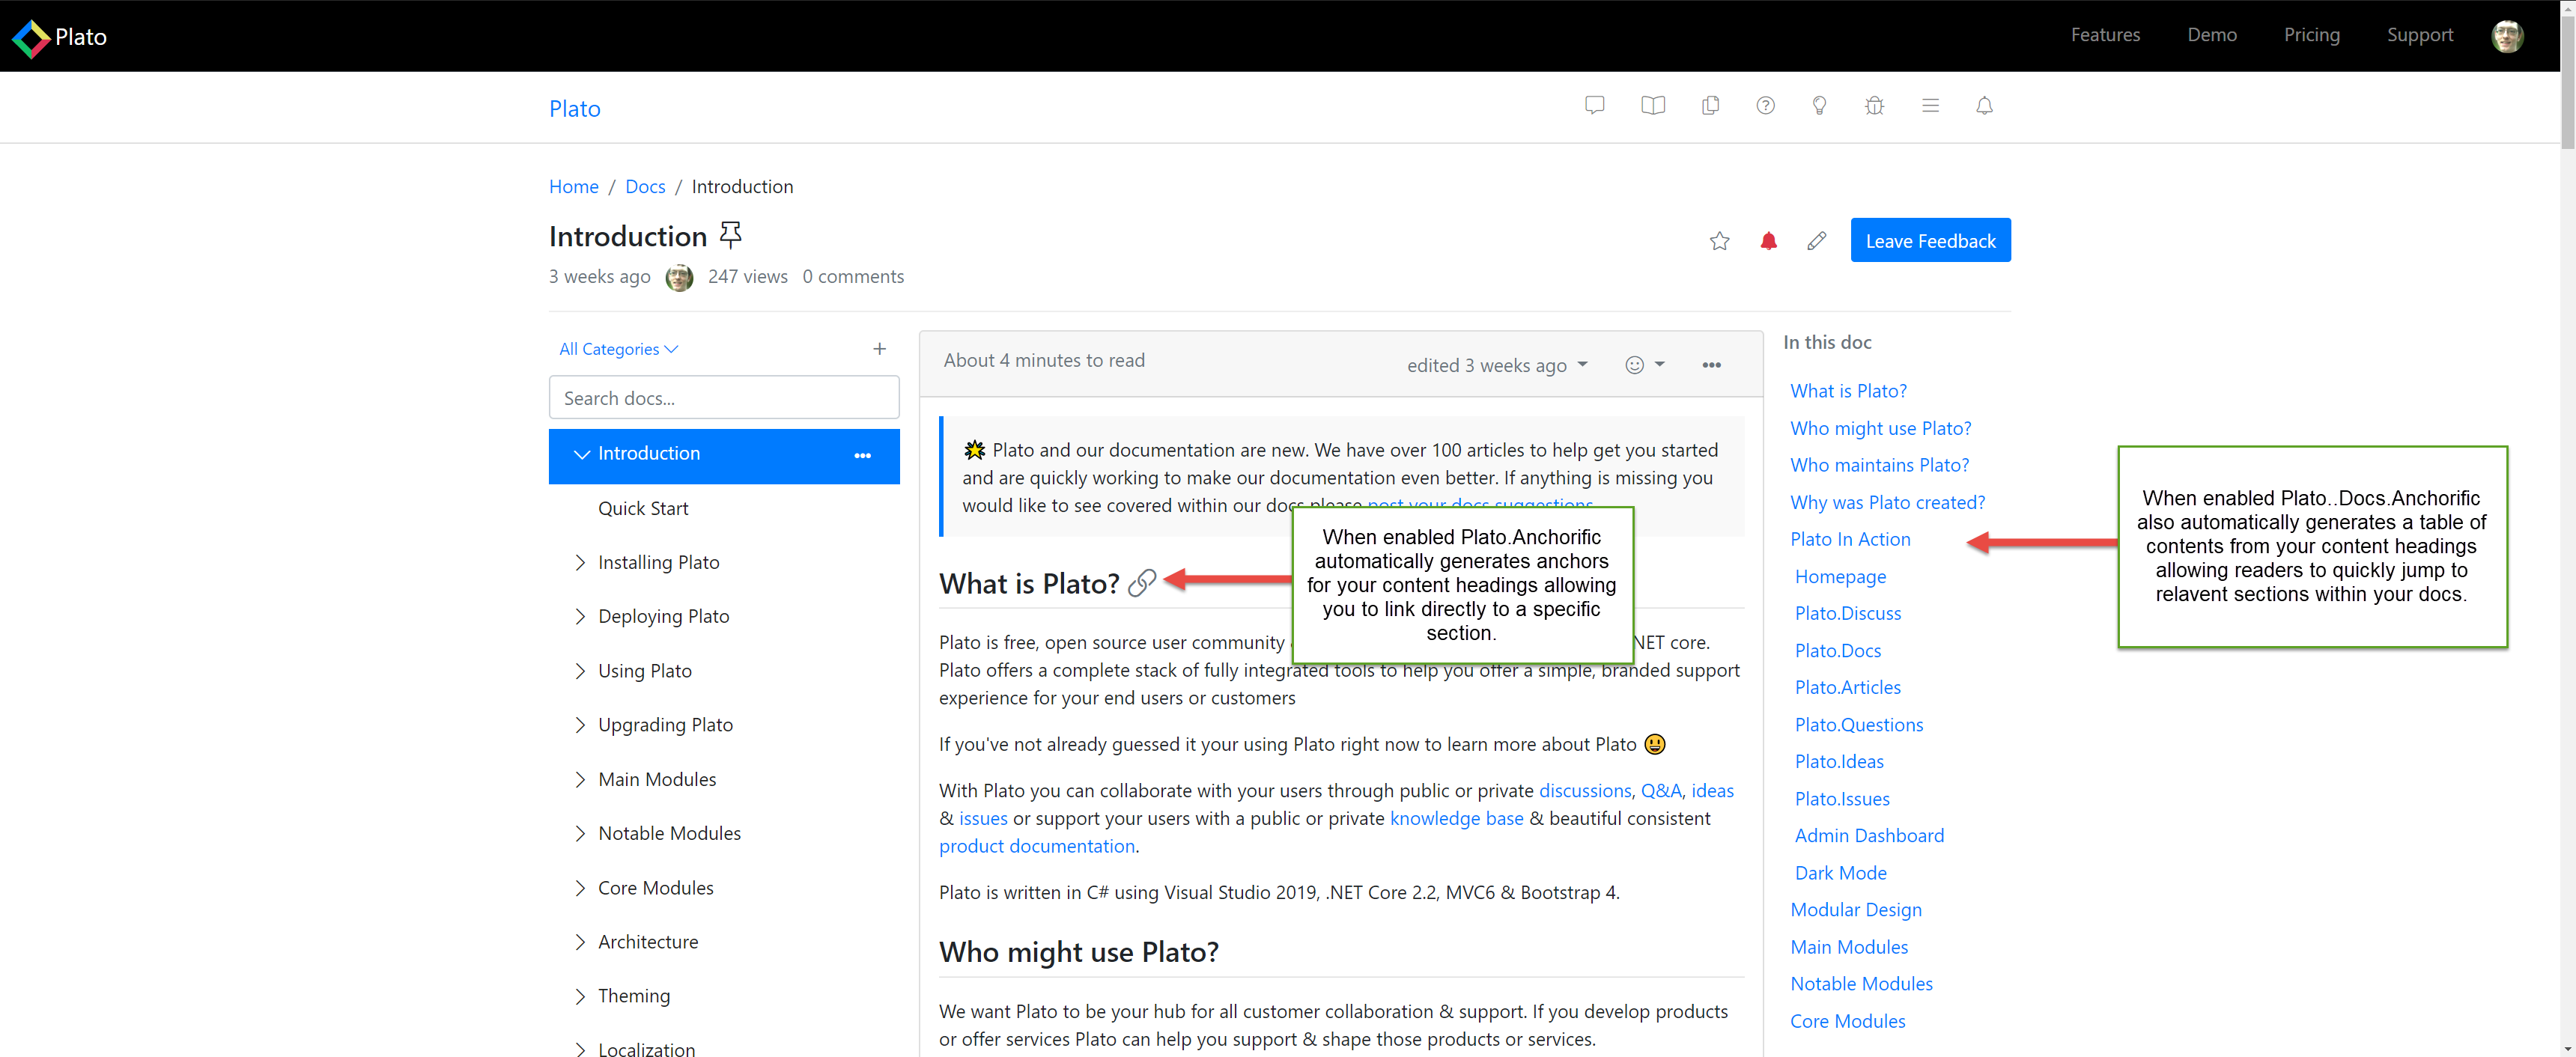Click the Leave Feedback button
Screen dimensions: 2576x1057
pyautogui.click(x=1930, y=241)
